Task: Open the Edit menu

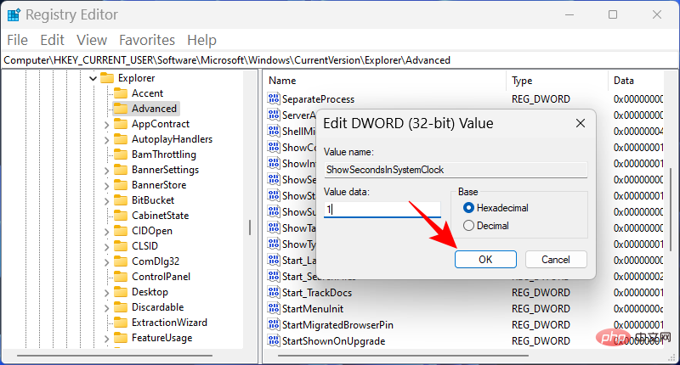Action: pos(52,40)
